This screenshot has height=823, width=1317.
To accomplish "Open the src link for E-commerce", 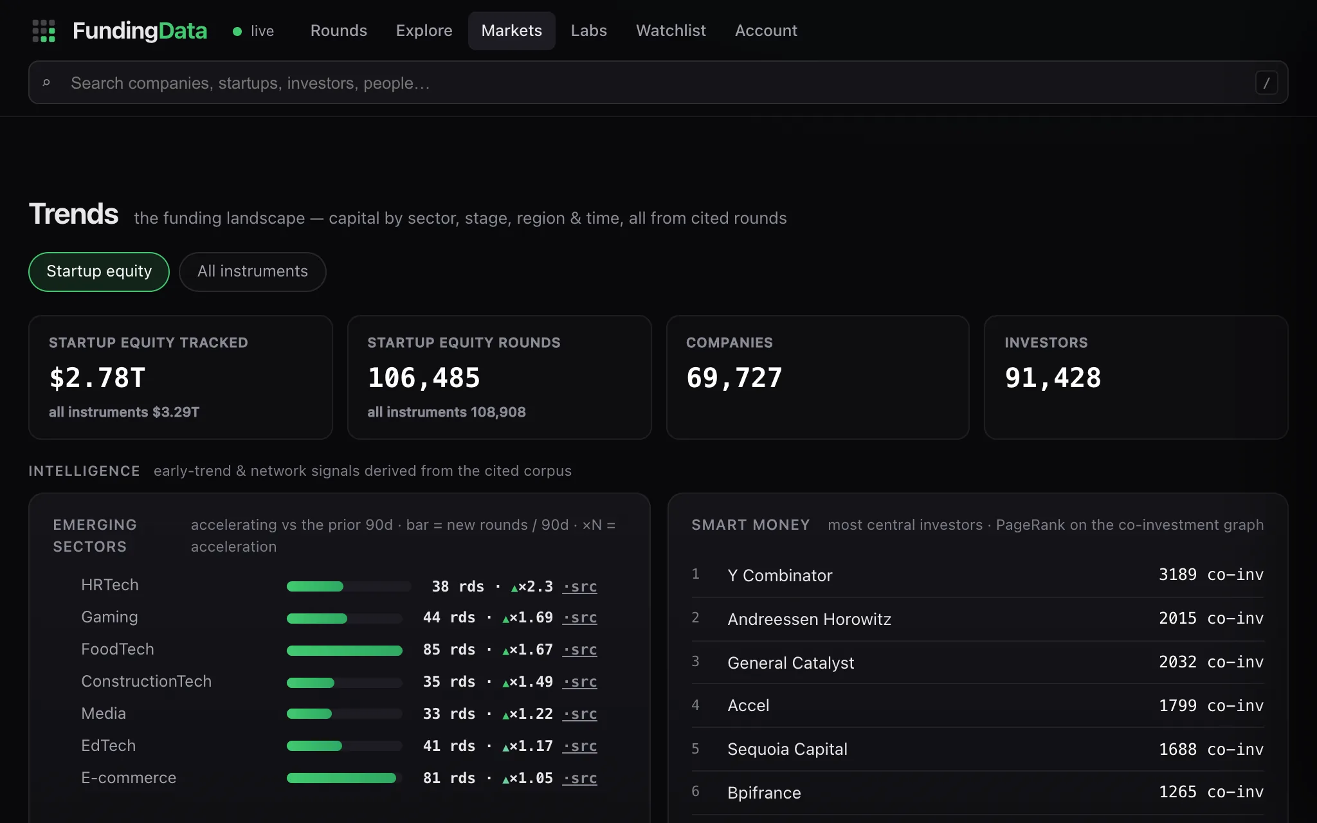I will pyautogui.click(x=579, y=778).
